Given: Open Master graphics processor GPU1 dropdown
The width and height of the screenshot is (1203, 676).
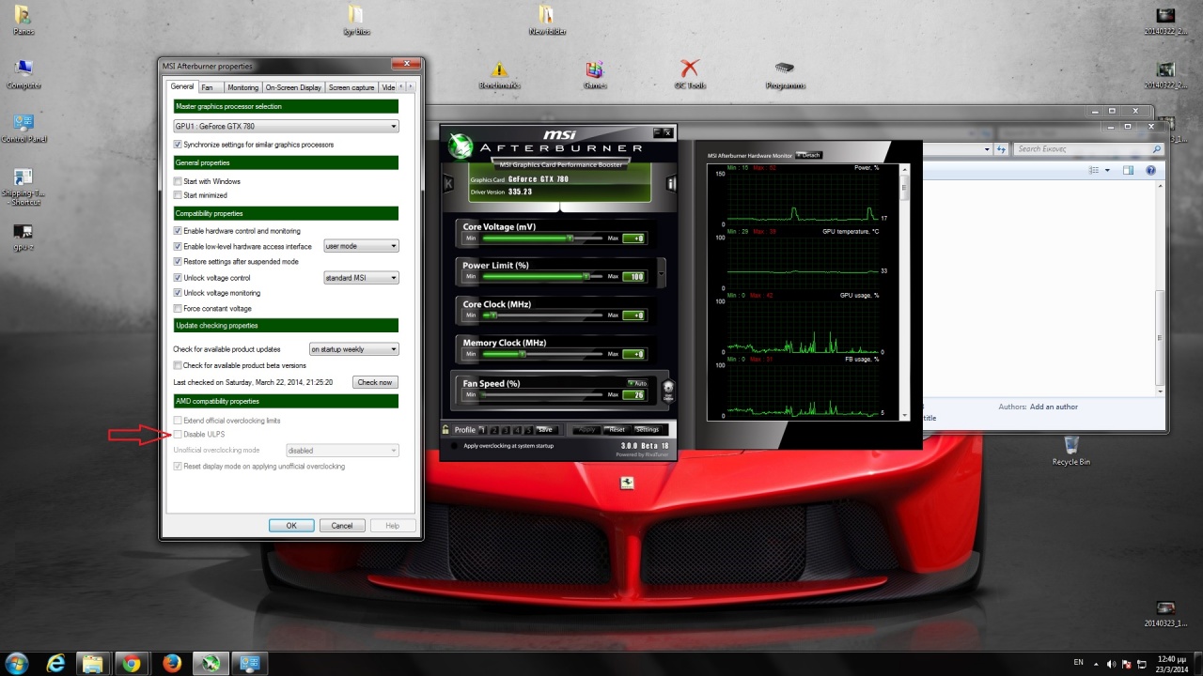Looking at the screenshot, I should pos(286,126).
